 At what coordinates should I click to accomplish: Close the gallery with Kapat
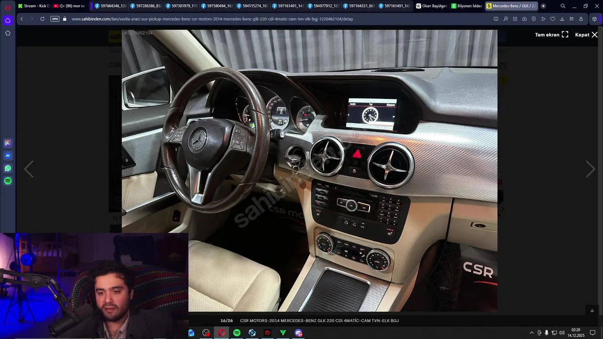(x=586, y=35)
